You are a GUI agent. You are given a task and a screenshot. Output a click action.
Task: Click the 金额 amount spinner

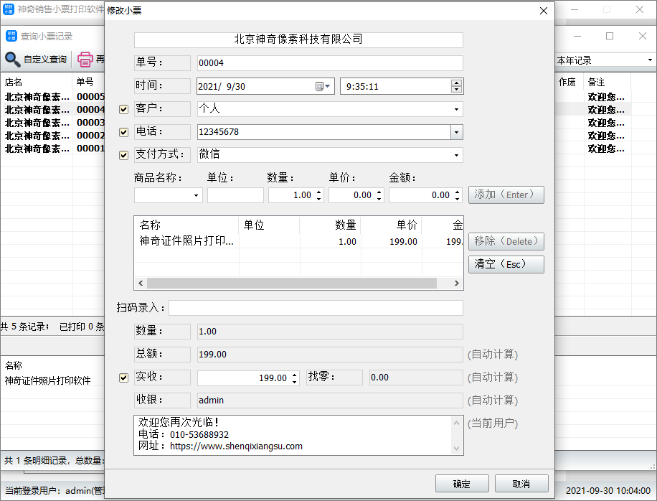coord(457,195)
